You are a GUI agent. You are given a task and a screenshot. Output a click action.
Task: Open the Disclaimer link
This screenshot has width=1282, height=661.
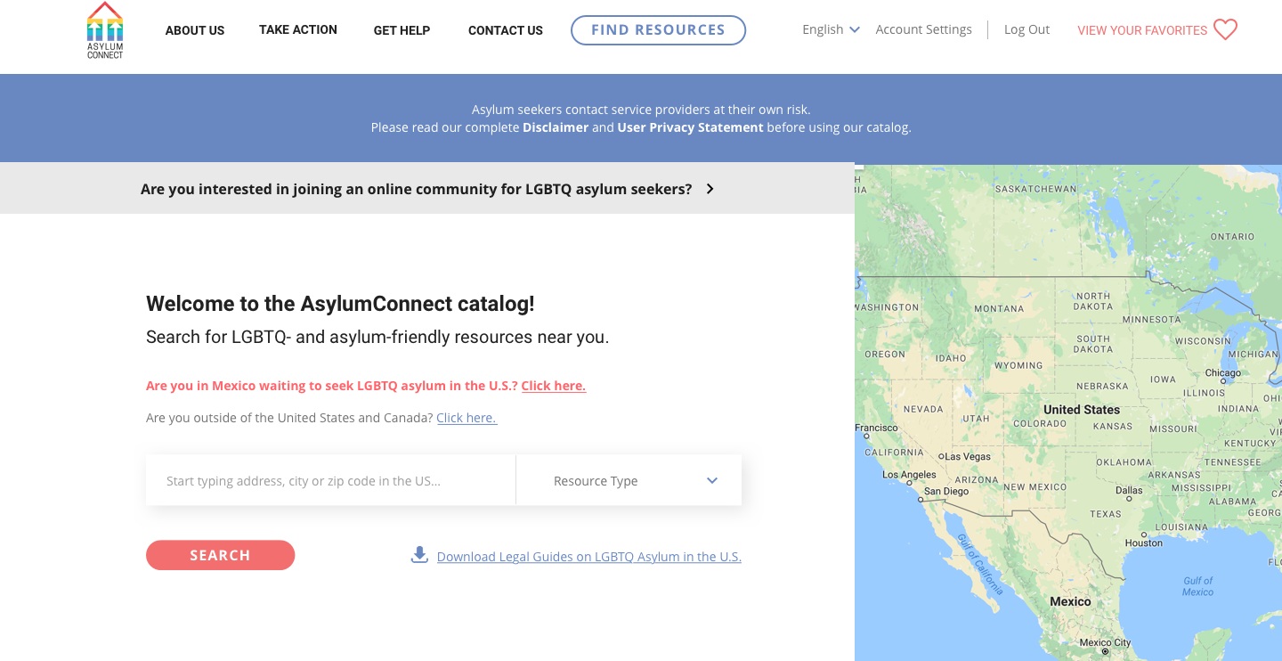[x=556, y=127]
